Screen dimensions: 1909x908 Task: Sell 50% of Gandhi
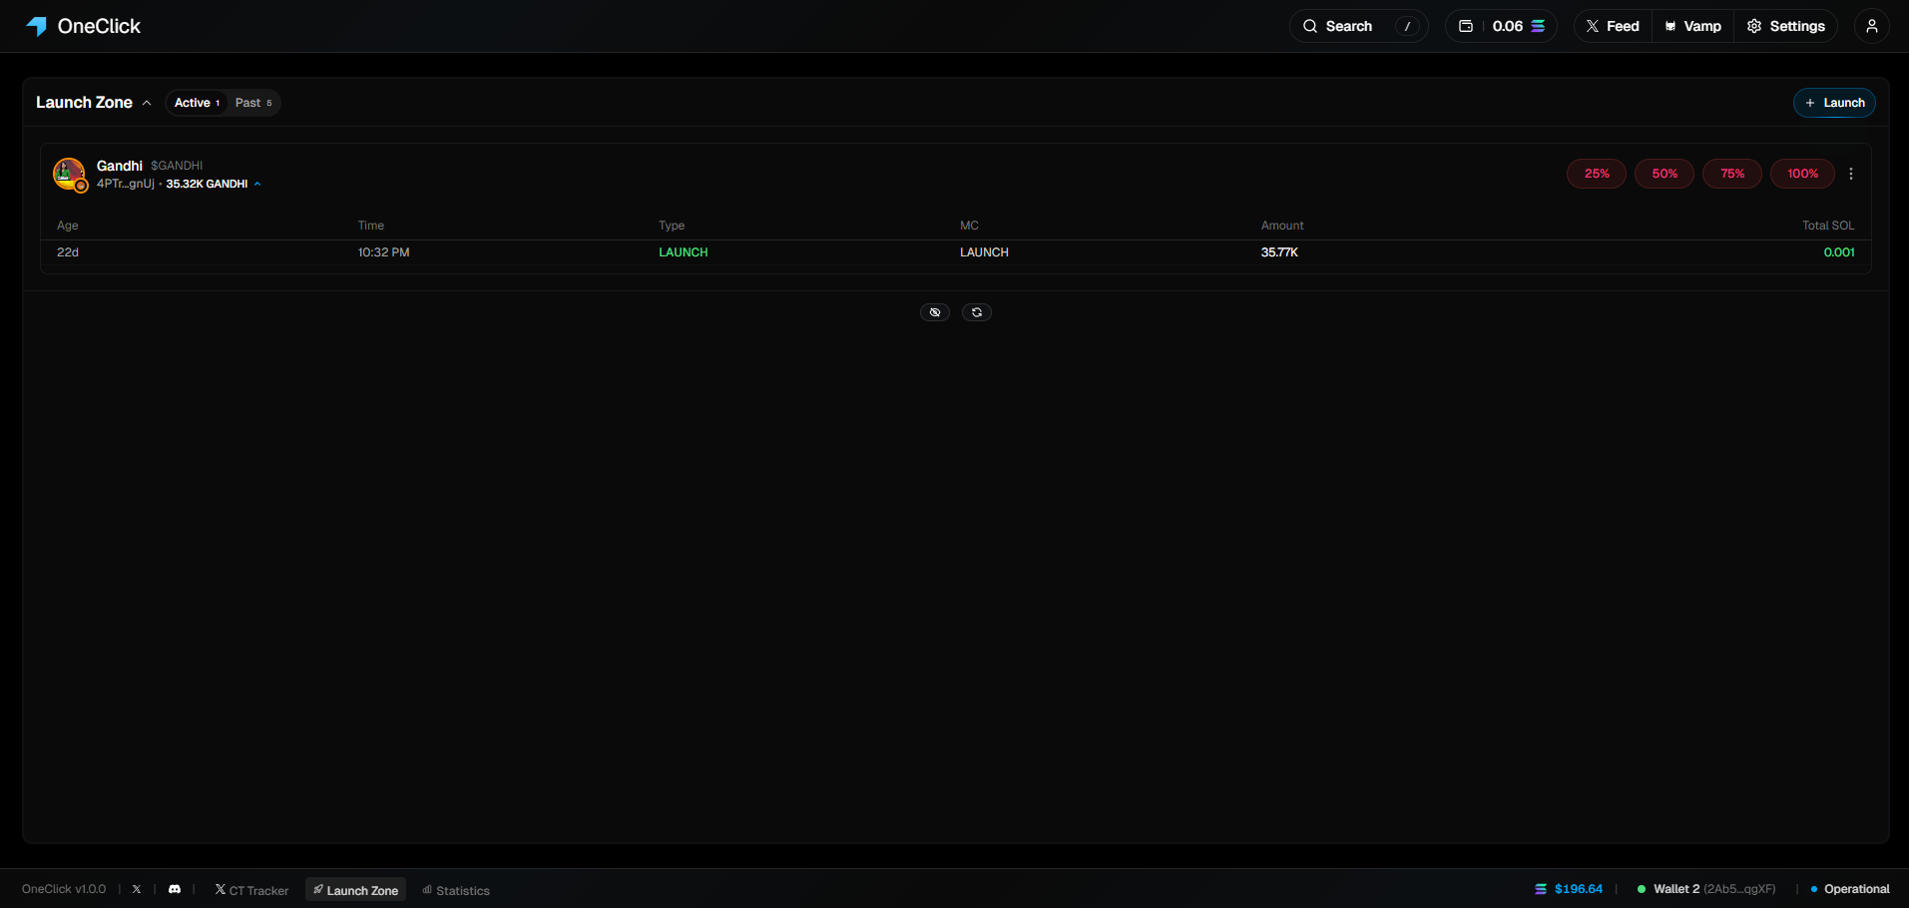pyautogui.click(x=1665, y=174)
